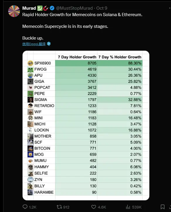This screenshot has height=212, width=171.
Task: Click the 7 Day % Holder Growth header
Action: tap(120, 57)
